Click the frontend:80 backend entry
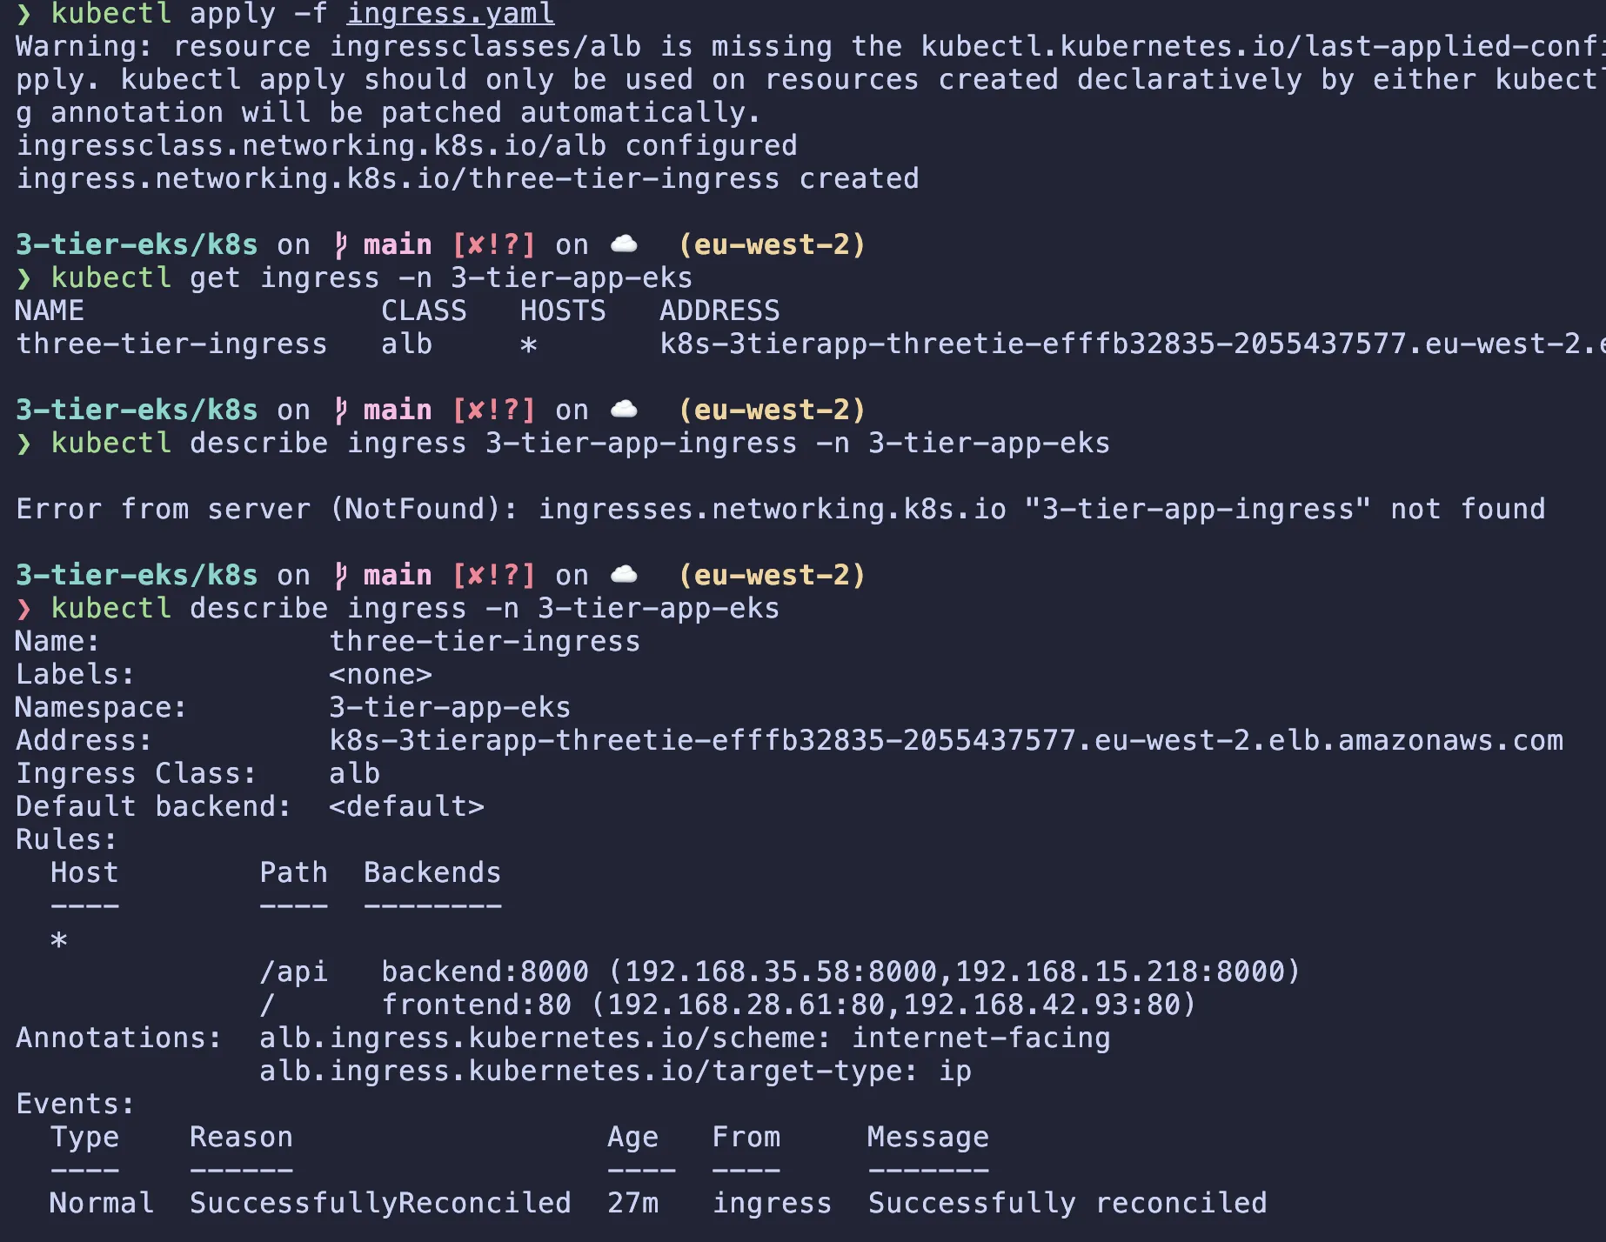This screenshot has height=1242, width=1606. tap(476, 1005)
